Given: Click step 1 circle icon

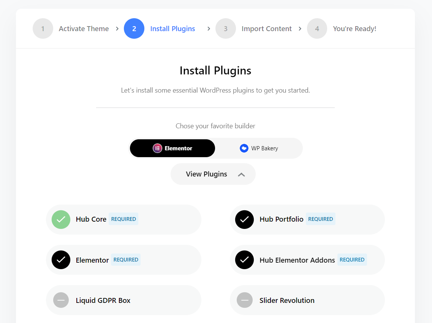Looking at the screenshot, I should (43, 29).
